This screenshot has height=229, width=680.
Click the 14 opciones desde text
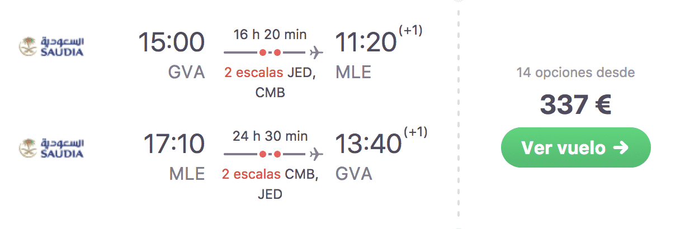(x=575, y=73)
